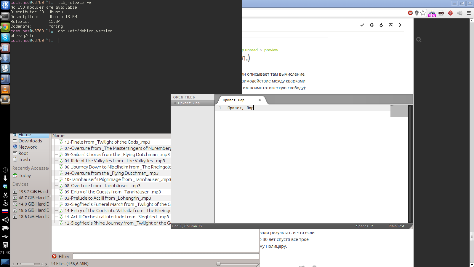Click the 'Plain Text' syntax selector in the status bar
This screenshot has height=267, width=474.
click(396, 226)
